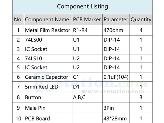
Task: Select the Button component row name
Action: pos(48,98)
